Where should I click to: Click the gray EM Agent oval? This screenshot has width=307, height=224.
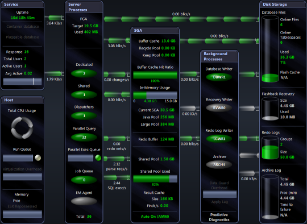coord(84,201)
